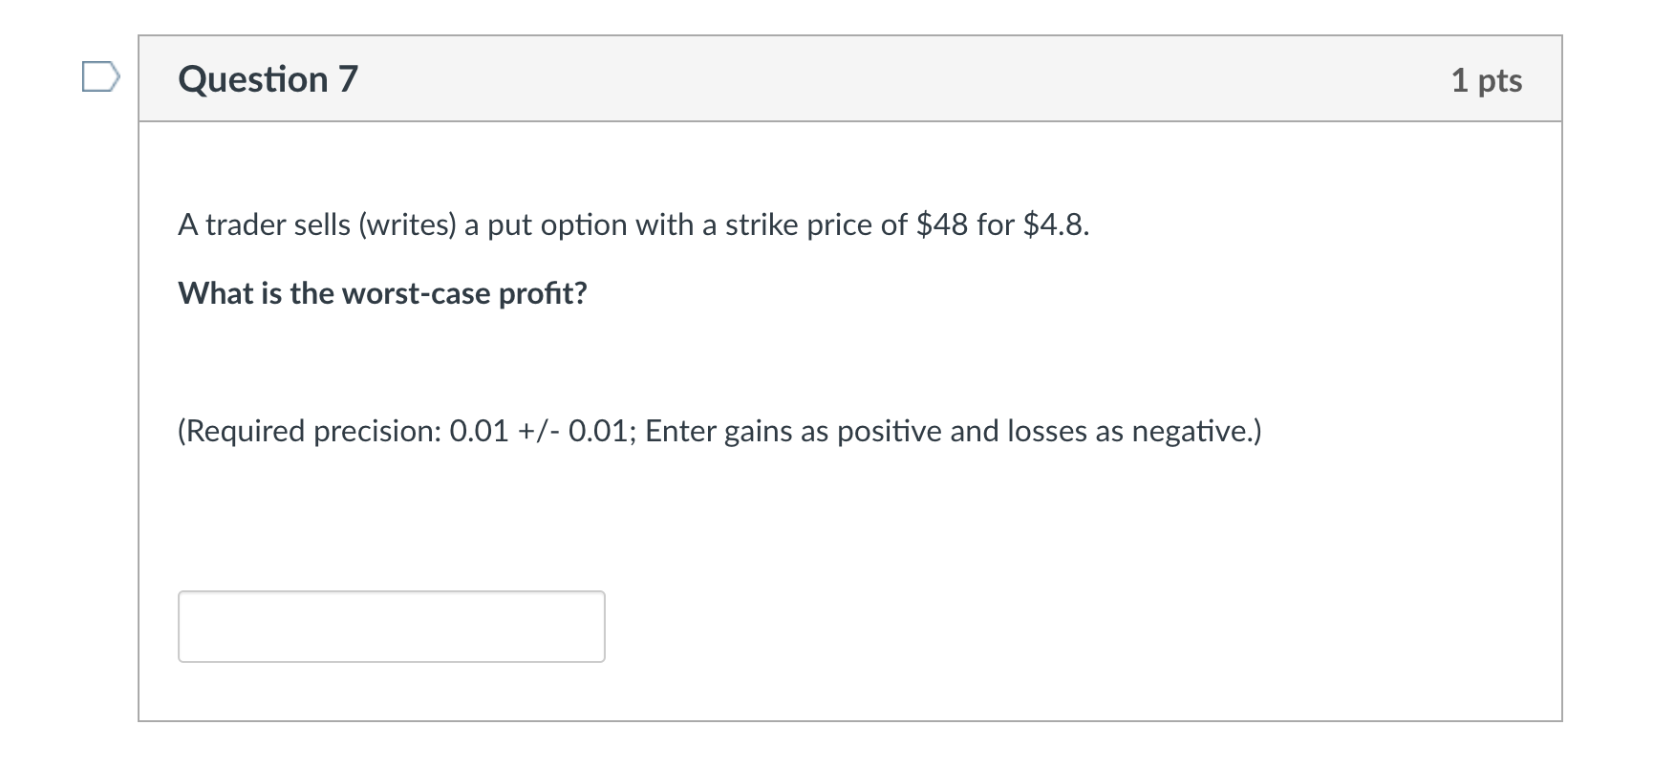Select the strike price question sentence
This screenshot has width=1653, height=768.
click(x=633, y=224)
